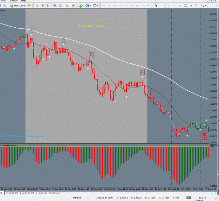This screenshot has width=219, height=201.
Task: Select the M15 timeframe button
Action: (115, 6)
